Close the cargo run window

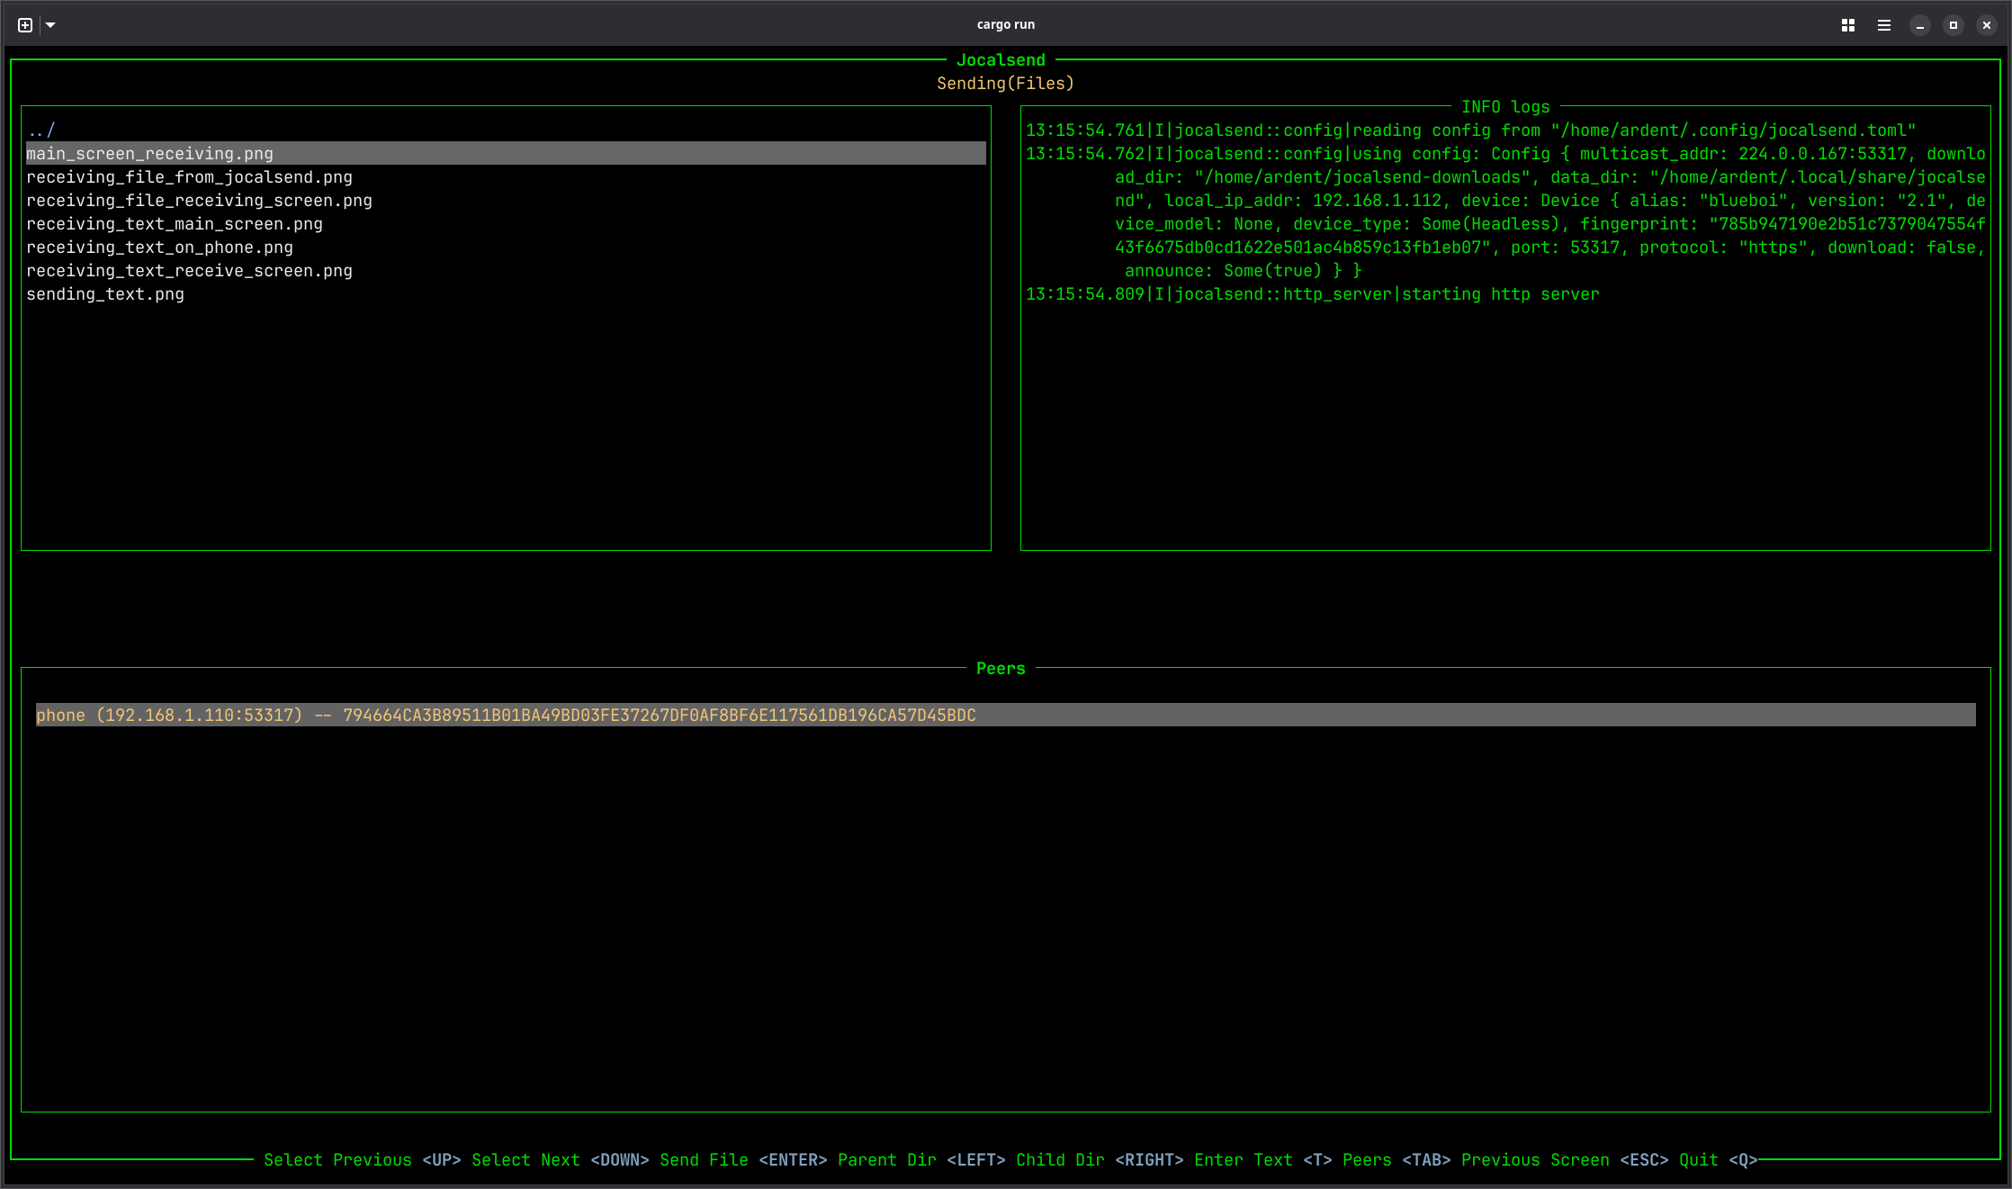tap(1987, 25)
